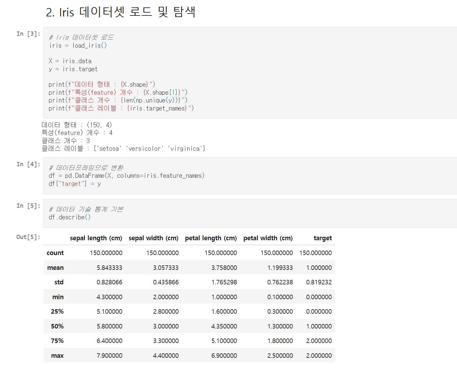Image resolution: width=457 pixels, height=371 pixels.
Task: Click 75% sepal length value 6.400000
Action: coord(110,341)
